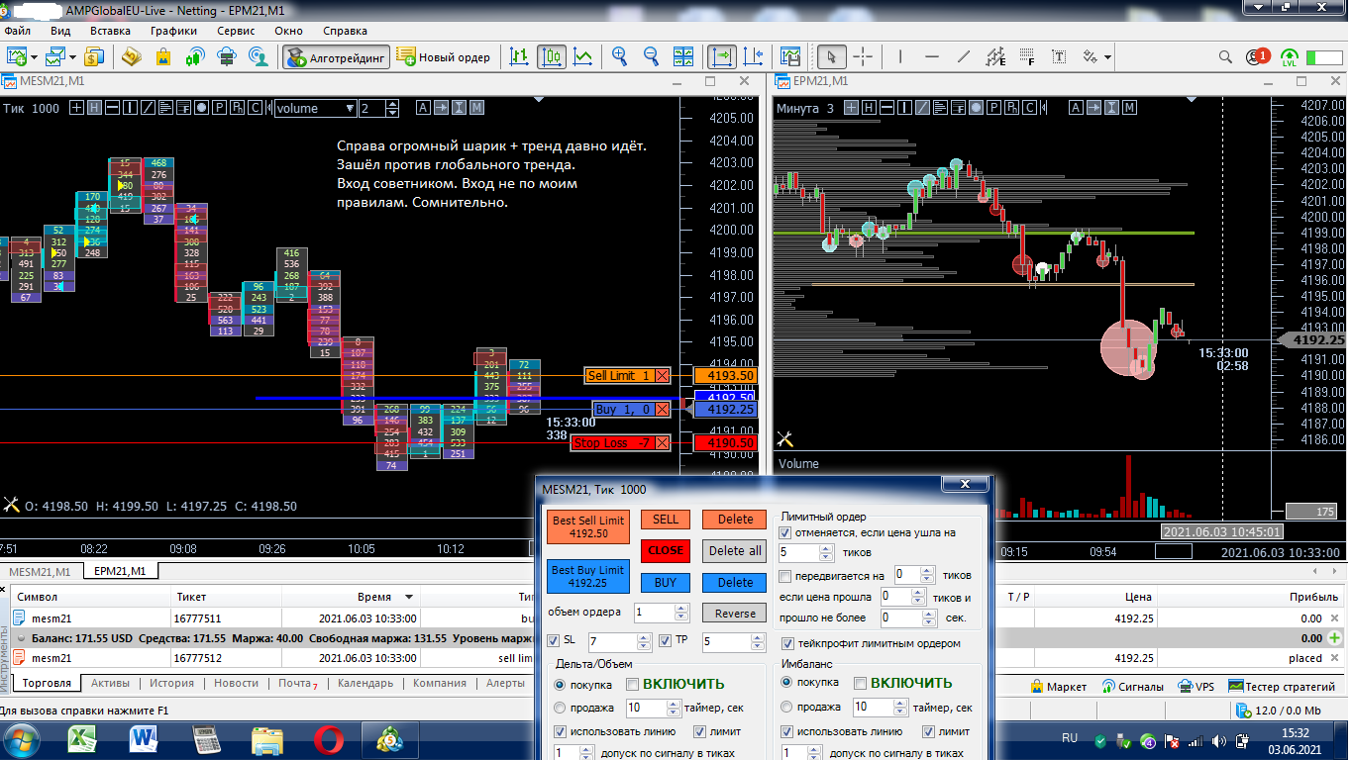The image size is (1353, 760).
Task: Expand the Market Watch dropdown arrow
Action: coord(73,56)
